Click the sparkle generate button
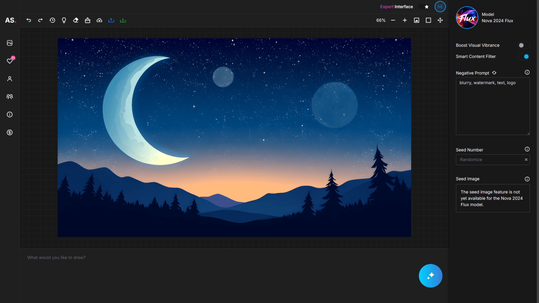 431,275
